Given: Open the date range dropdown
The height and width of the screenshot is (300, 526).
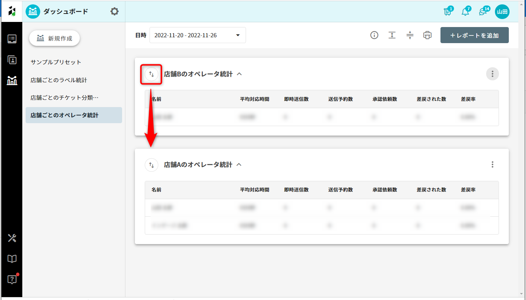Looking at the screenshot, I should click(x=197, y=35).
